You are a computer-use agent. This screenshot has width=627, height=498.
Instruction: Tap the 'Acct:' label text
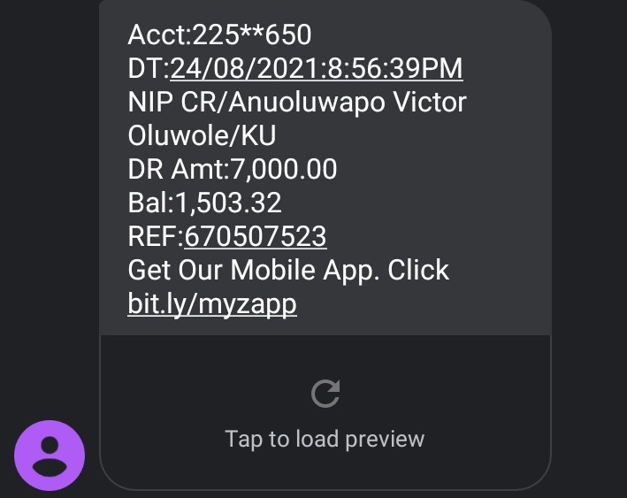[x=157, y=34]
